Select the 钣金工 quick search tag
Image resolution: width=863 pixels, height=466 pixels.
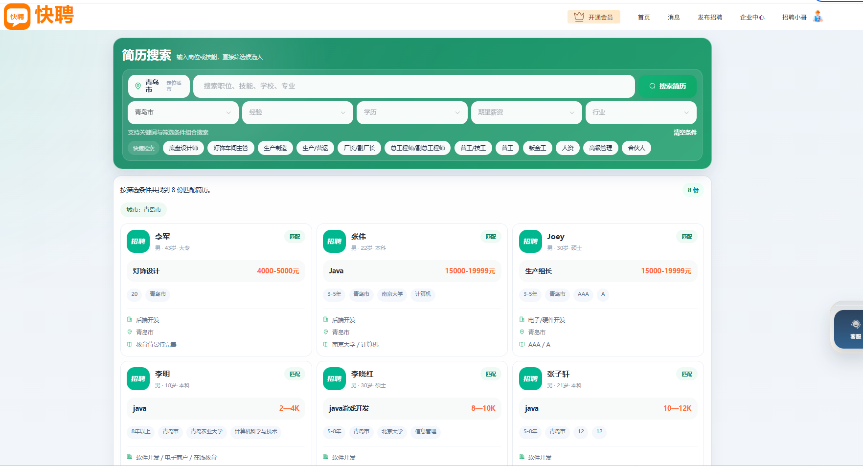point(537,148)
